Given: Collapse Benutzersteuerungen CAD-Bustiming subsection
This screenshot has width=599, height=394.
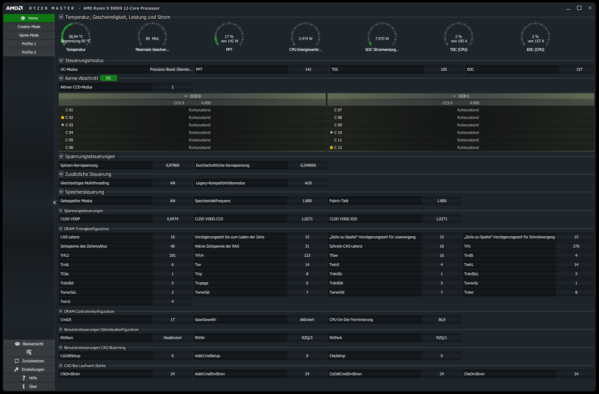Looking at the screenshot, I should tap(61, 348).
